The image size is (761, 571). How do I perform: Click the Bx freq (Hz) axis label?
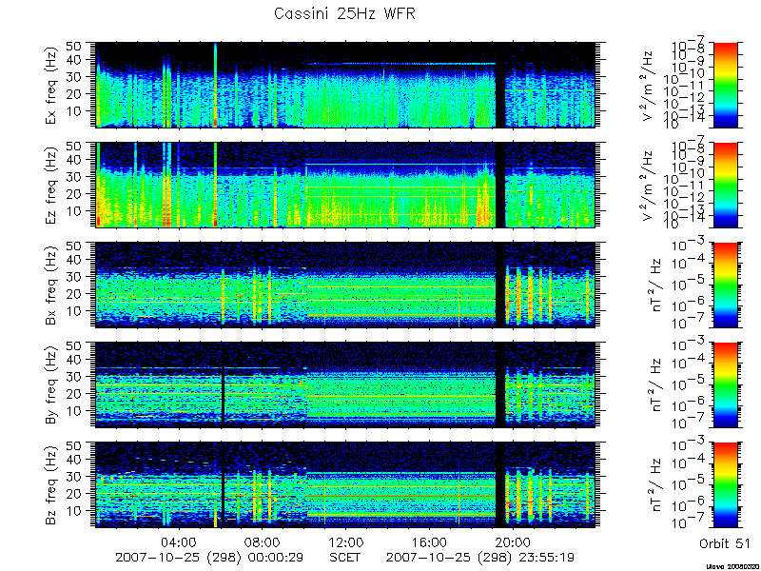point(51,285)
